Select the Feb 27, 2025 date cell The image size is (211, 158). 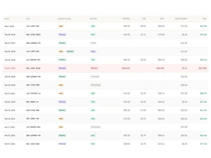pos(10,43)
